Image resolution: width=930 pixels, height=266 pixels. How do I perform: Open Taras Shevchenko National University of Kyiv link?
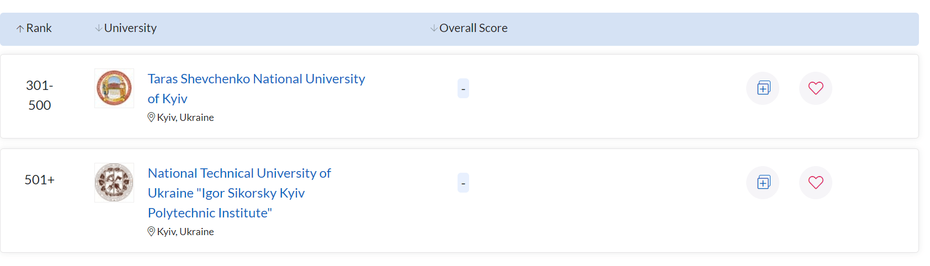point(256,88)
